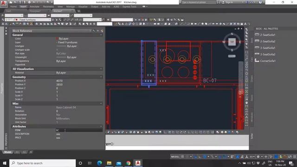Image resolution: width=297 pixels, height=167 pixels.
Task: Insert the 3-SeatSofa2 block
Action: pos(265,54)
